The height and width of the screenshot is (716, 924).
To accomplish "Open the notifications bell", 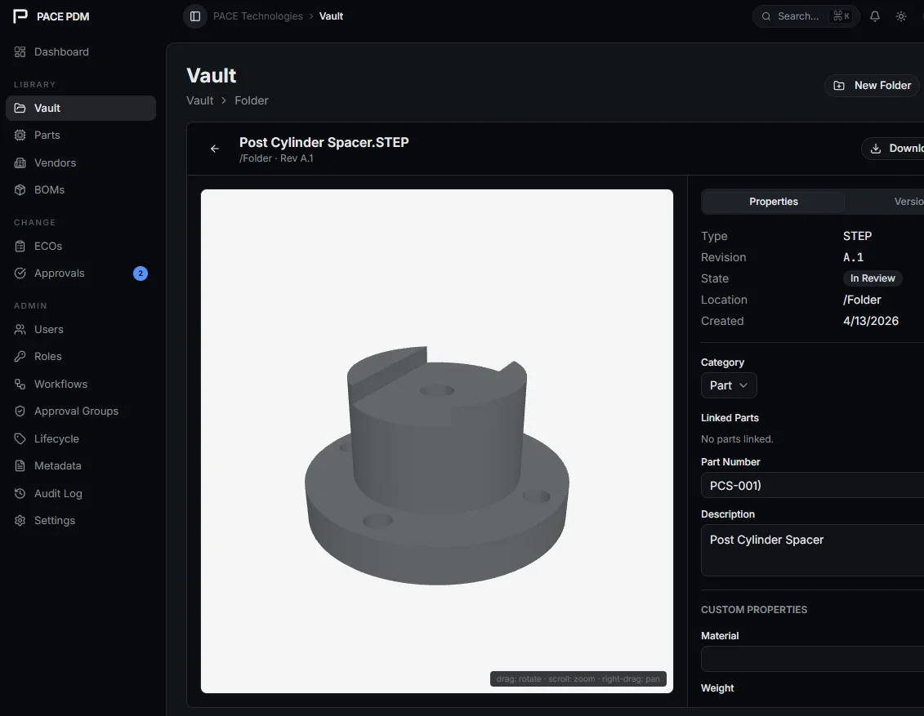I will pos(874,16).
